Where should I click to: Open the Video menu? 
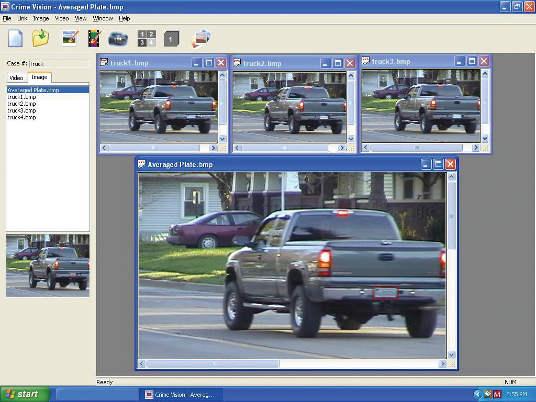(x=62, y=18)
